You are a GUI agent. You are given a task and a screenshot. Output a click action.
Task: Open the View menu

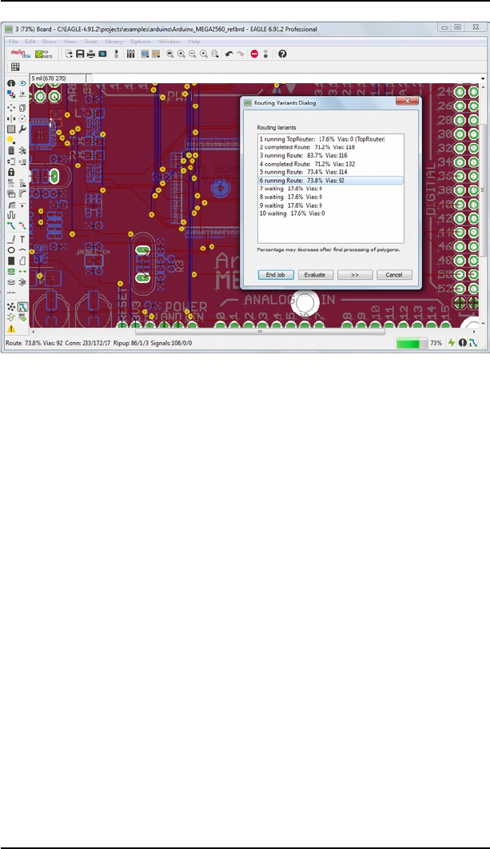70,41
